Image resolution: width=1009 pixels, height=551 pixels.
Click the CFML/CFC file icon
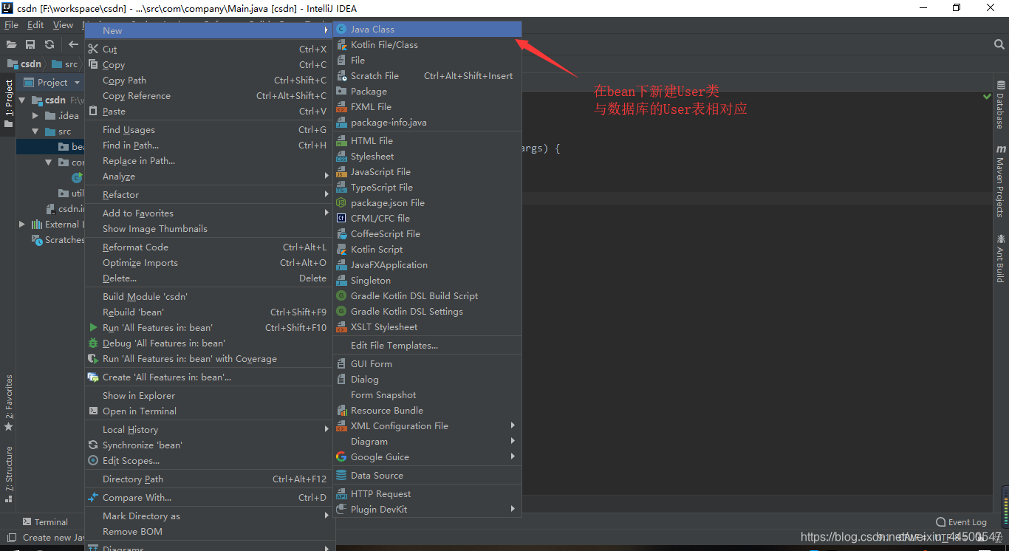pyautogui.click(x=341, y=218)
